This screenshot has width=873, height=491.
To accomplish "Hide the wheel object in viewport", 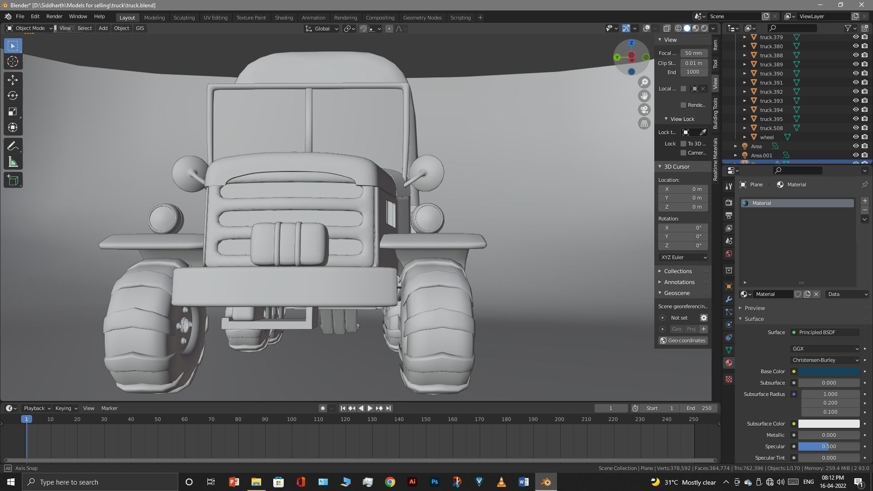I will 855,137.
